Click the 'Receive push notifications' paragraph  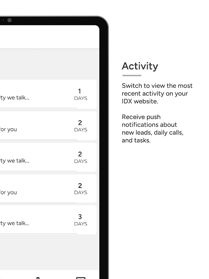153,129
